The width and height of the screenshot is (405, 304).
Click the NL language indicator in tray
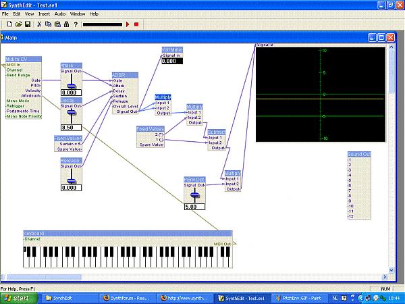[335, 299]
